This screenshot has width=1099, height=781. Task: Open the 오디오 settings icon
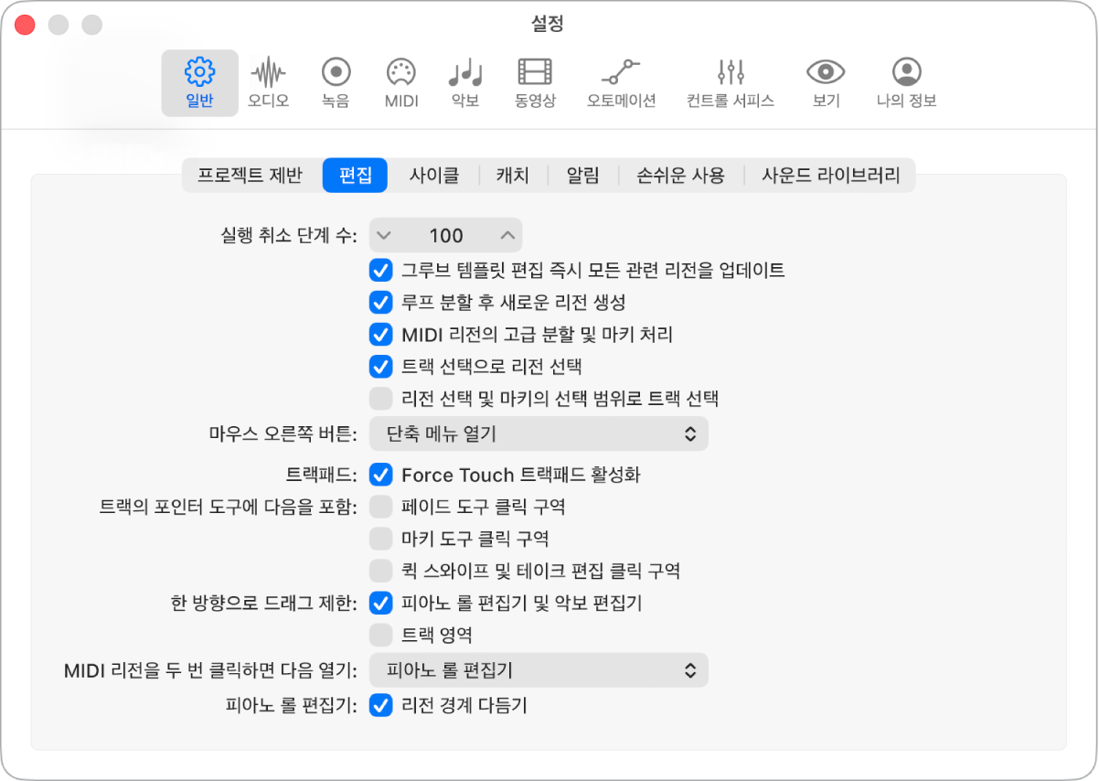(x=270, y=82)
